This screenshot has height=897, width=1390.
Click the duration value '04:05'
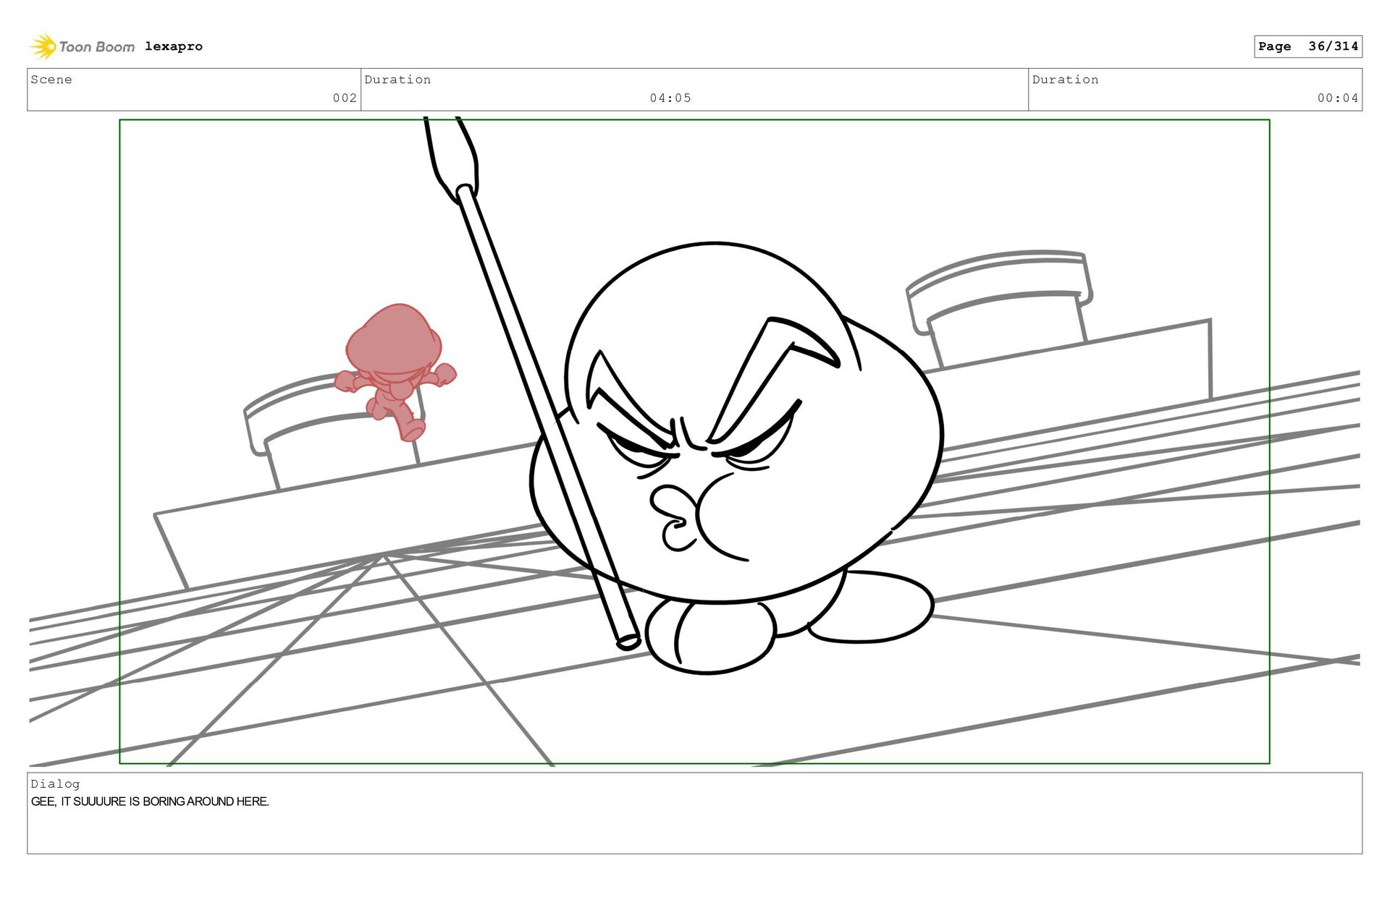[x=670, y=98]
